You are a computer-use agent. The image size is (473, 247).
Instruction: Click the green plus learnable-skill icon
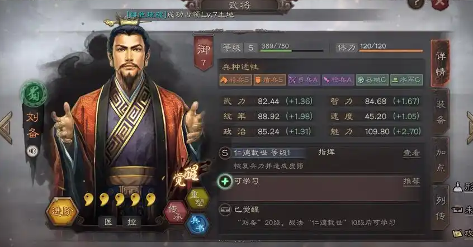pyautogui.click(x=225, y=182)
